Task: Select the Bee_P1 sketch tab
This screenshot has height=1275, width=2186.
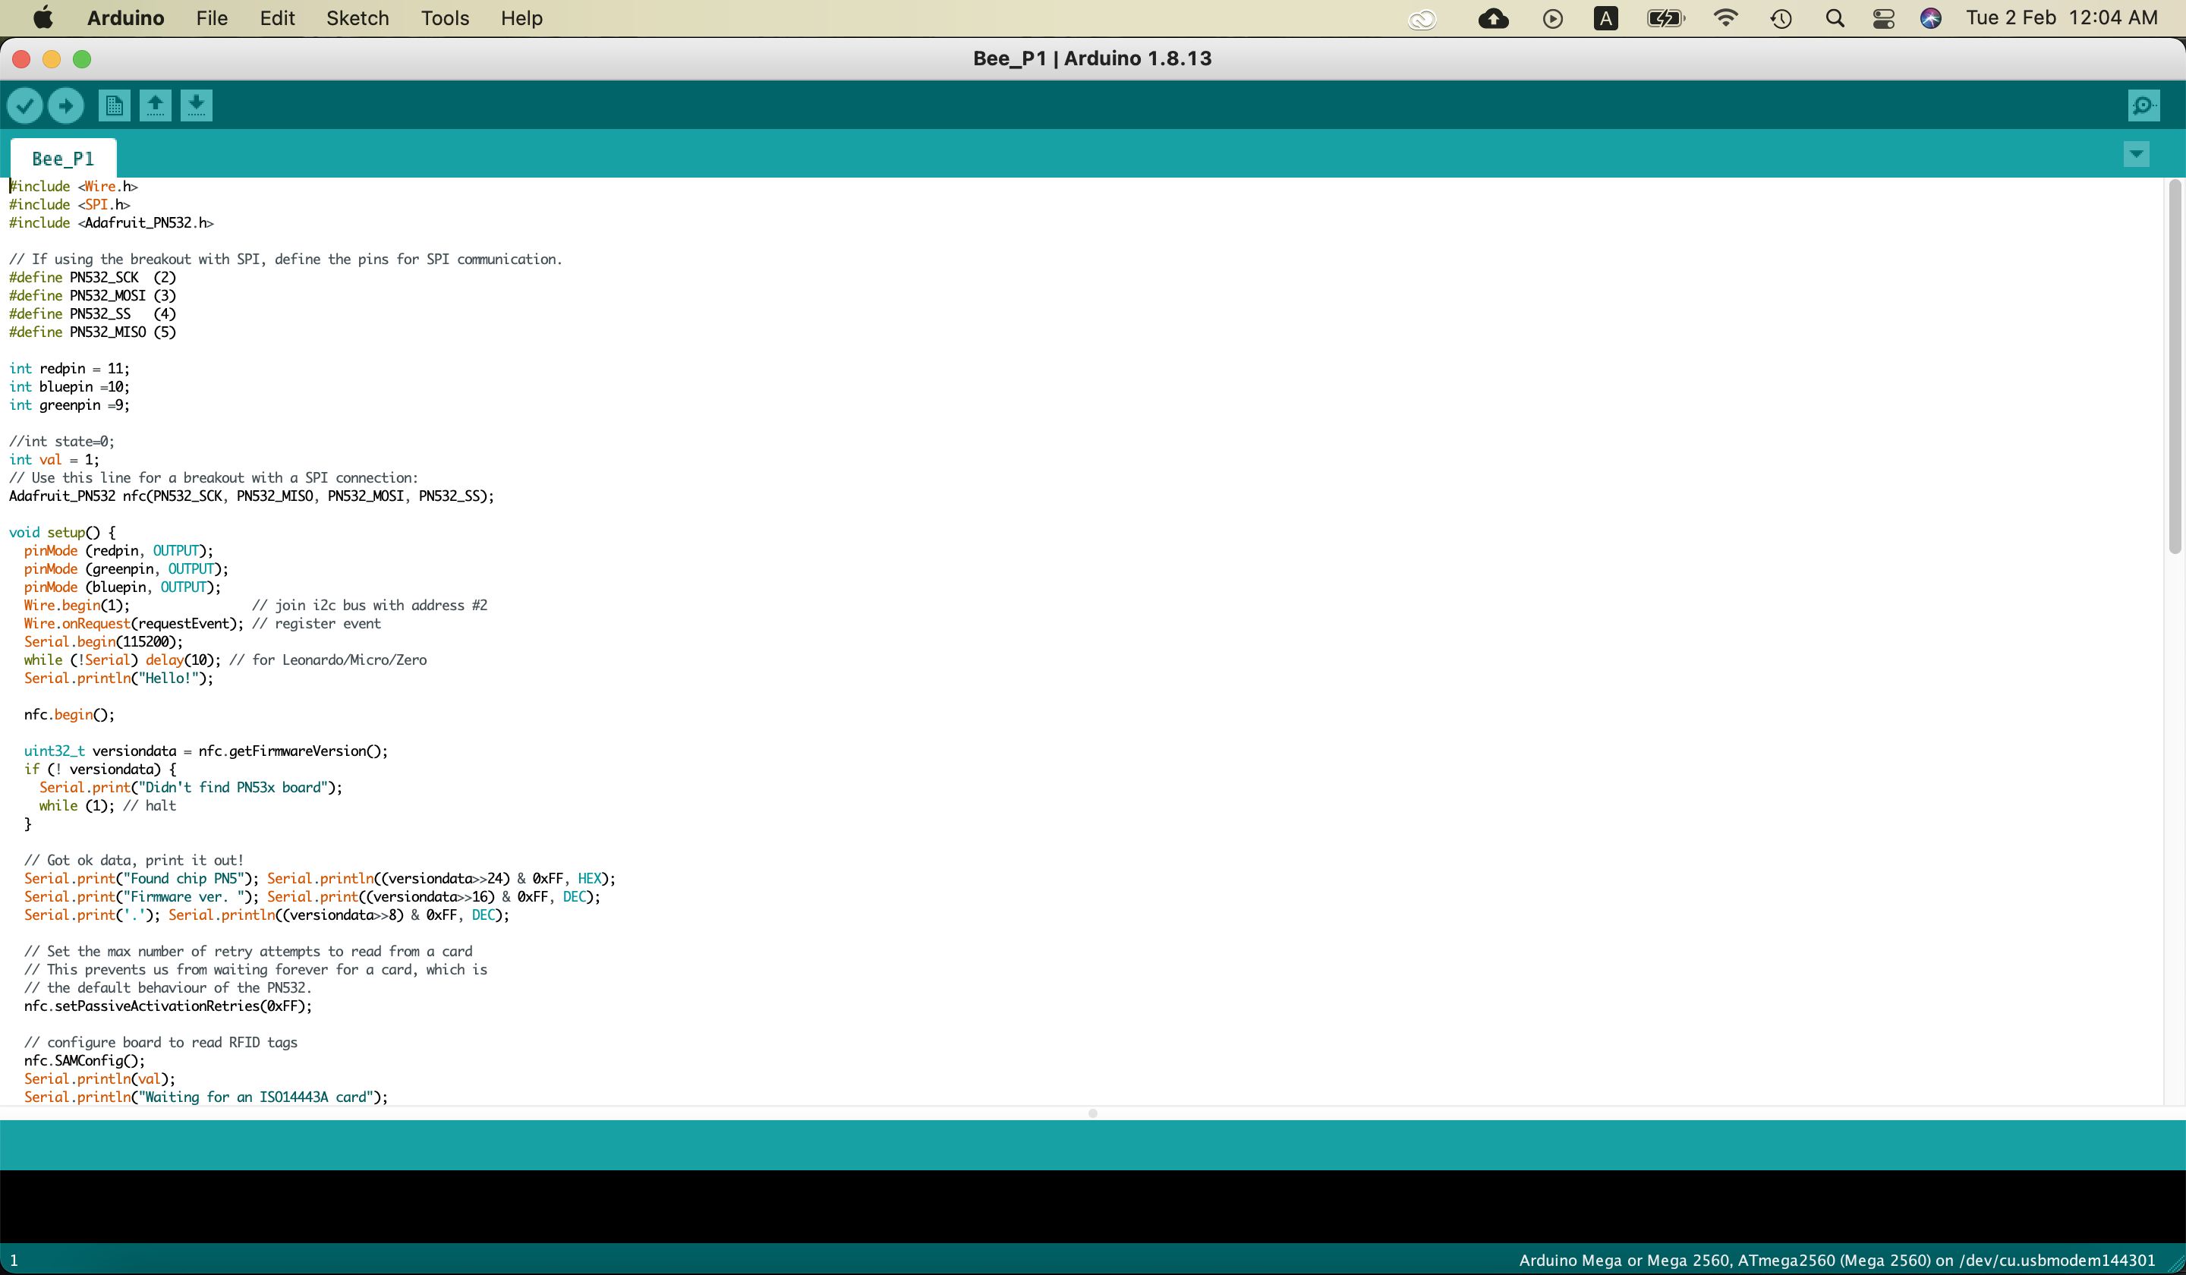Action: point(63,159)
